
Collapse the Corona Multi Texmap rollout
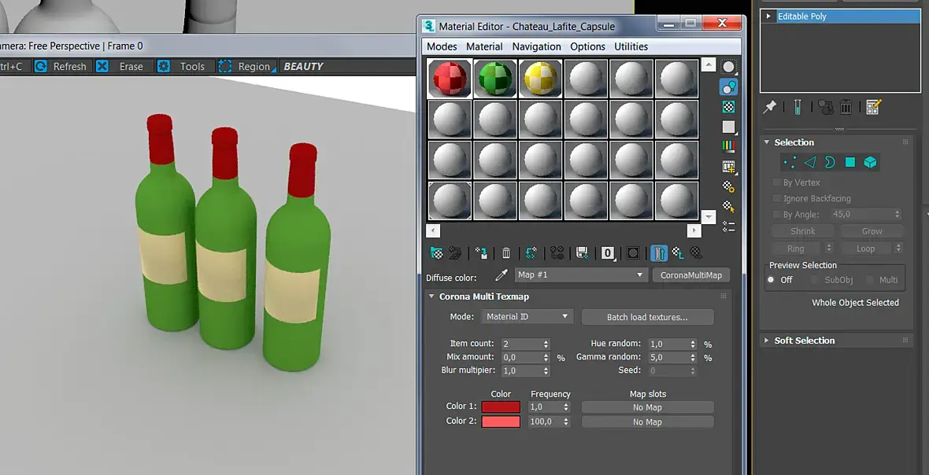point(431,296)
